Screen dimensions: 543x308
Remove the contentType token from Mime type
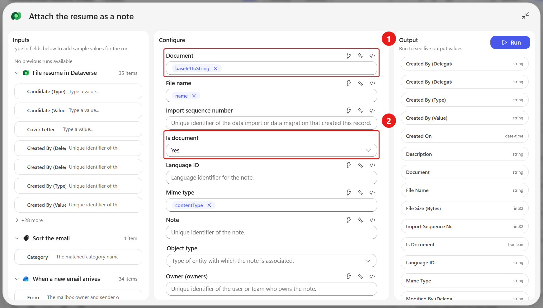click(x=209, y=205)
